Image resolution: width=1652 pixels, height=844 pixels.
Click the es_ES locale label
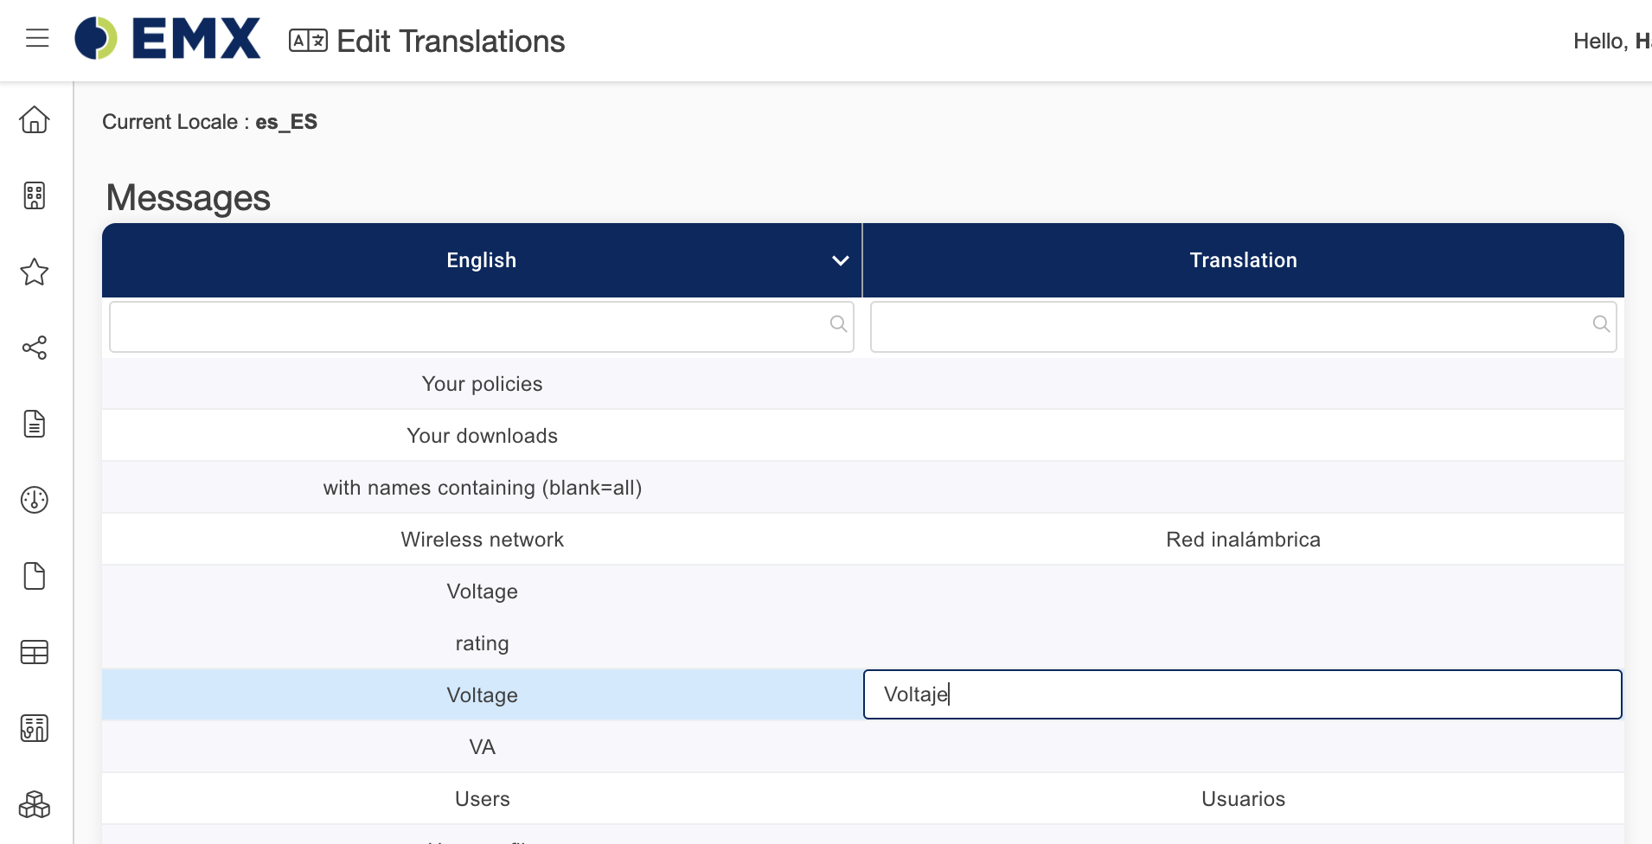point(286,122)
